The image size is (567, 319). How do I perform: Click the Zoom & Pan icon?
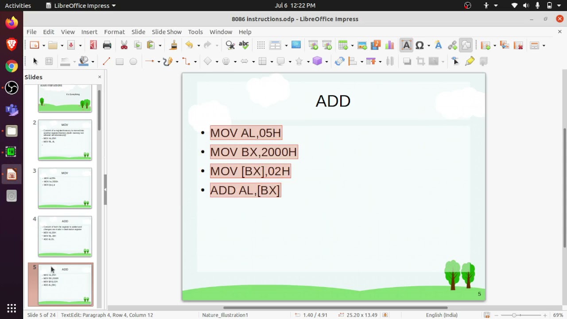49,61
